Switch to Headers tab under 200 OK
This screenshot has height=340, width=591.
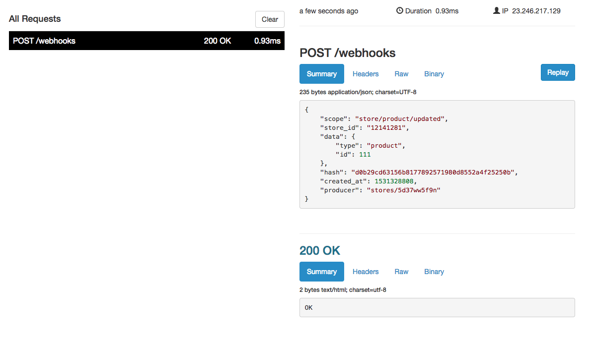click(365, 271)
